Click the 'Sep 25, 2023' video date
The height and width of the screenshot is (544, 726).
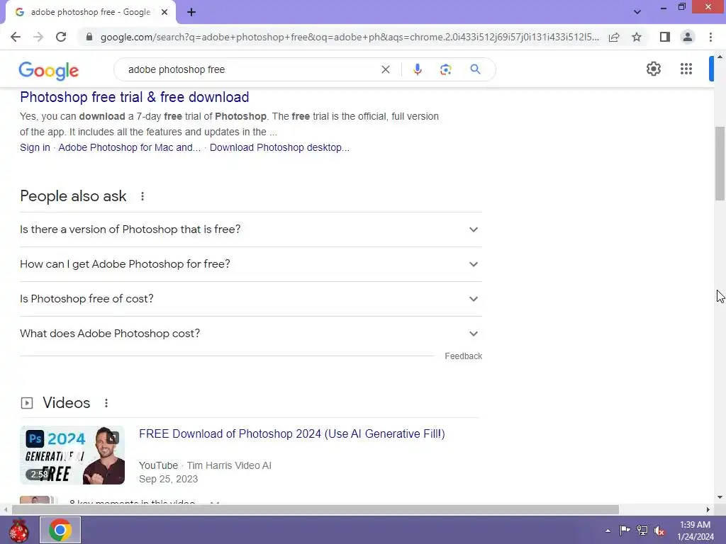[168, 480]
